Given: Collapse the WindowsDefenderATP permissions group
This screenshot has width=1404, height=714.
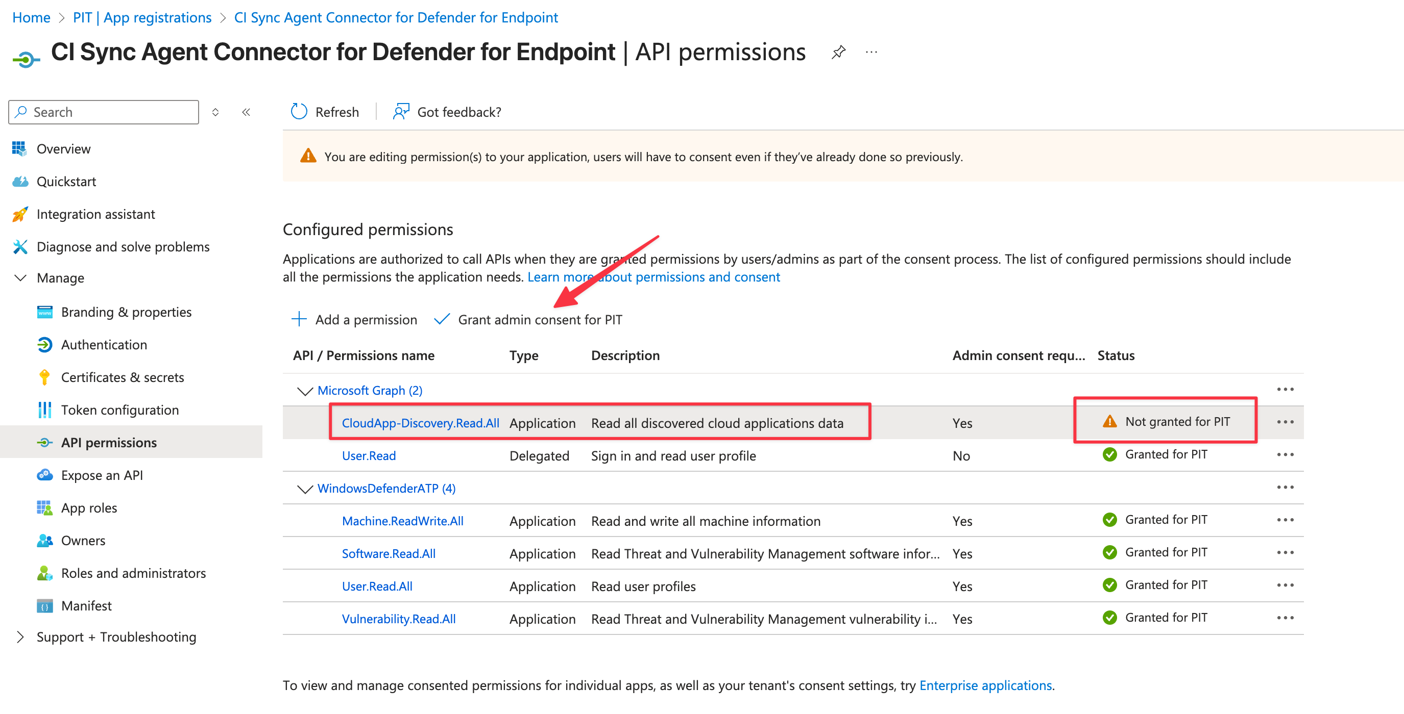Looking at the screenshot, I should point(305,489).
